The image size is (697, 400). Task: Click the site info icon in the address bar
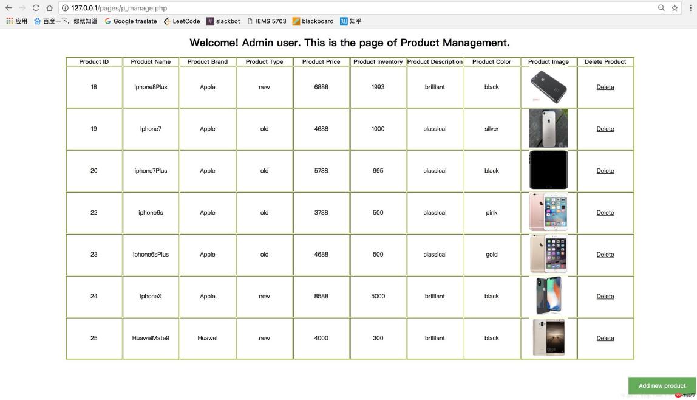click(65, 8)
